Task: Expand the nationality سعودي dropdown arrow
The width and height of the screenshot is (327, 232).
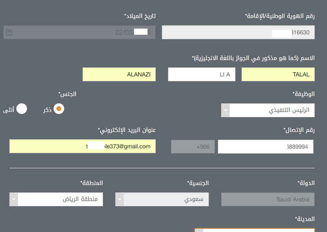Action: click(x=120, y=199)
